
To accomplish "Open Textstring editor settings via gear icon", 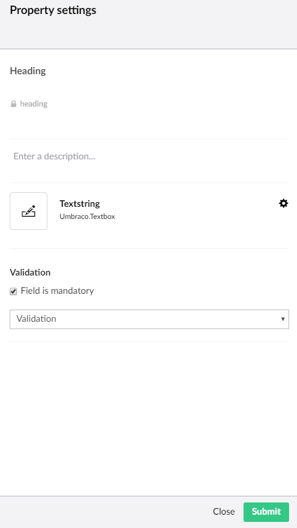I will [284, 203].
